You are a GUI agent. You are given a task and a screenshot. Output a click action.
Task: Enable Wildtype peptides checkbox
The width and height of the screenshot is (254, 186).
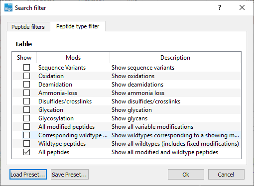(x=26, y=144)
